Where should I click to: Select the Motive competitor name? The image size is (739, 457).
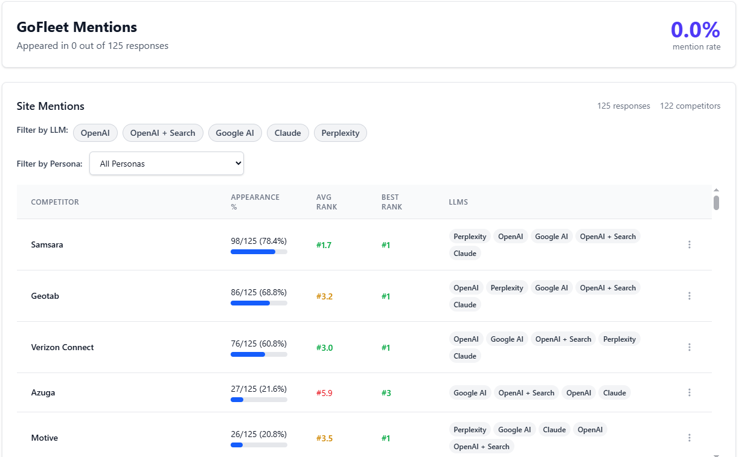45,438
